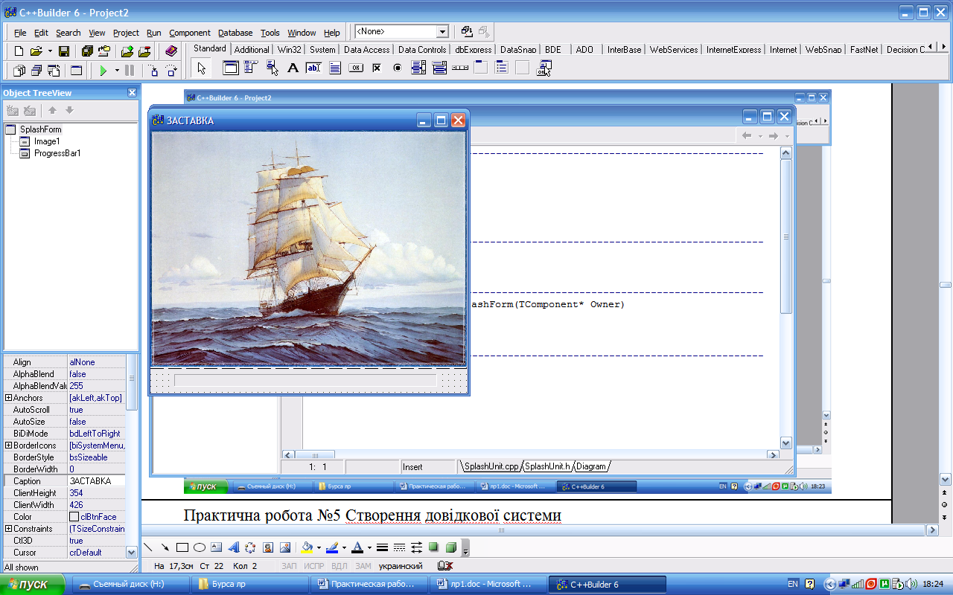Toggle Form/Unit view icon
This screenshot has width=953, height=595.
pos(54,71)
